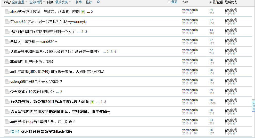Open thread 话说马德里和巴塞怎么都这么消停
Viewport: 255px width, 138px height.
[55, 52]
